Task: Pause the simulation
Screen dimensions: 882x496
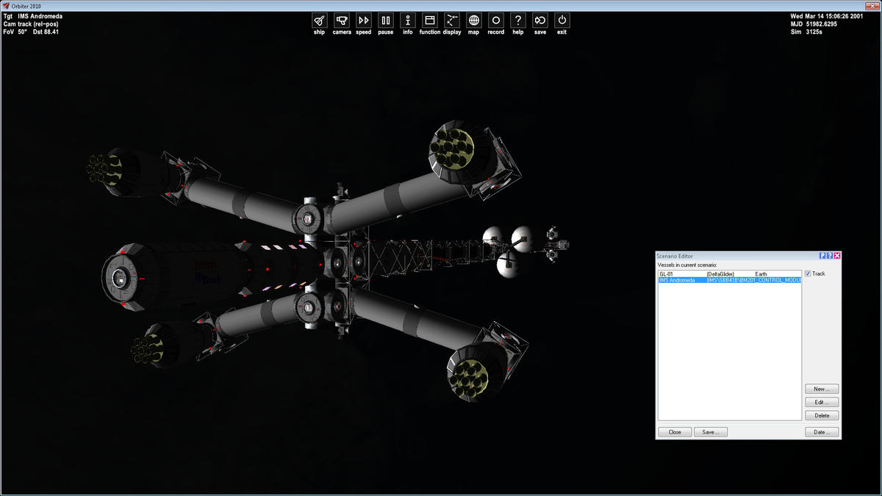Action: [386, 21]
